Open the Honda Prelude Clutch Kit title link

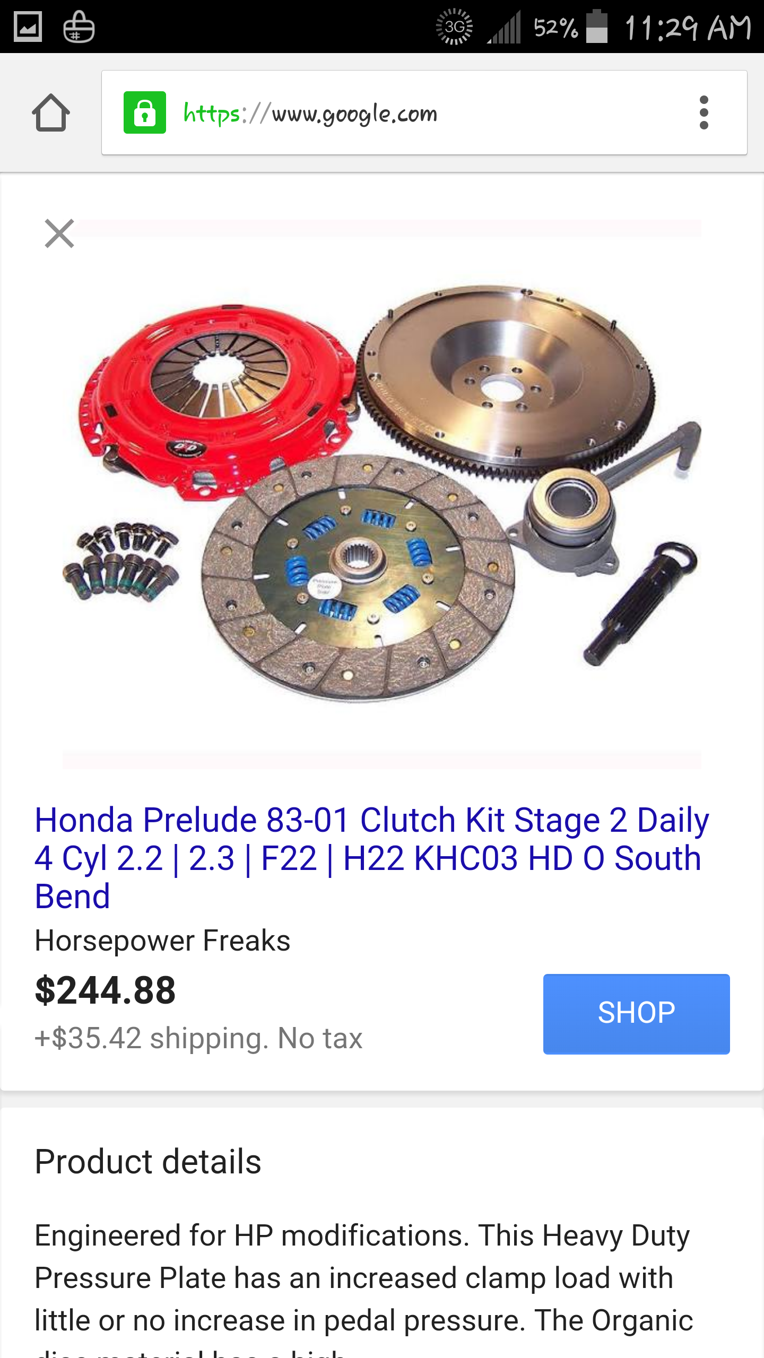pyautogui.click(x=371, y=858)
